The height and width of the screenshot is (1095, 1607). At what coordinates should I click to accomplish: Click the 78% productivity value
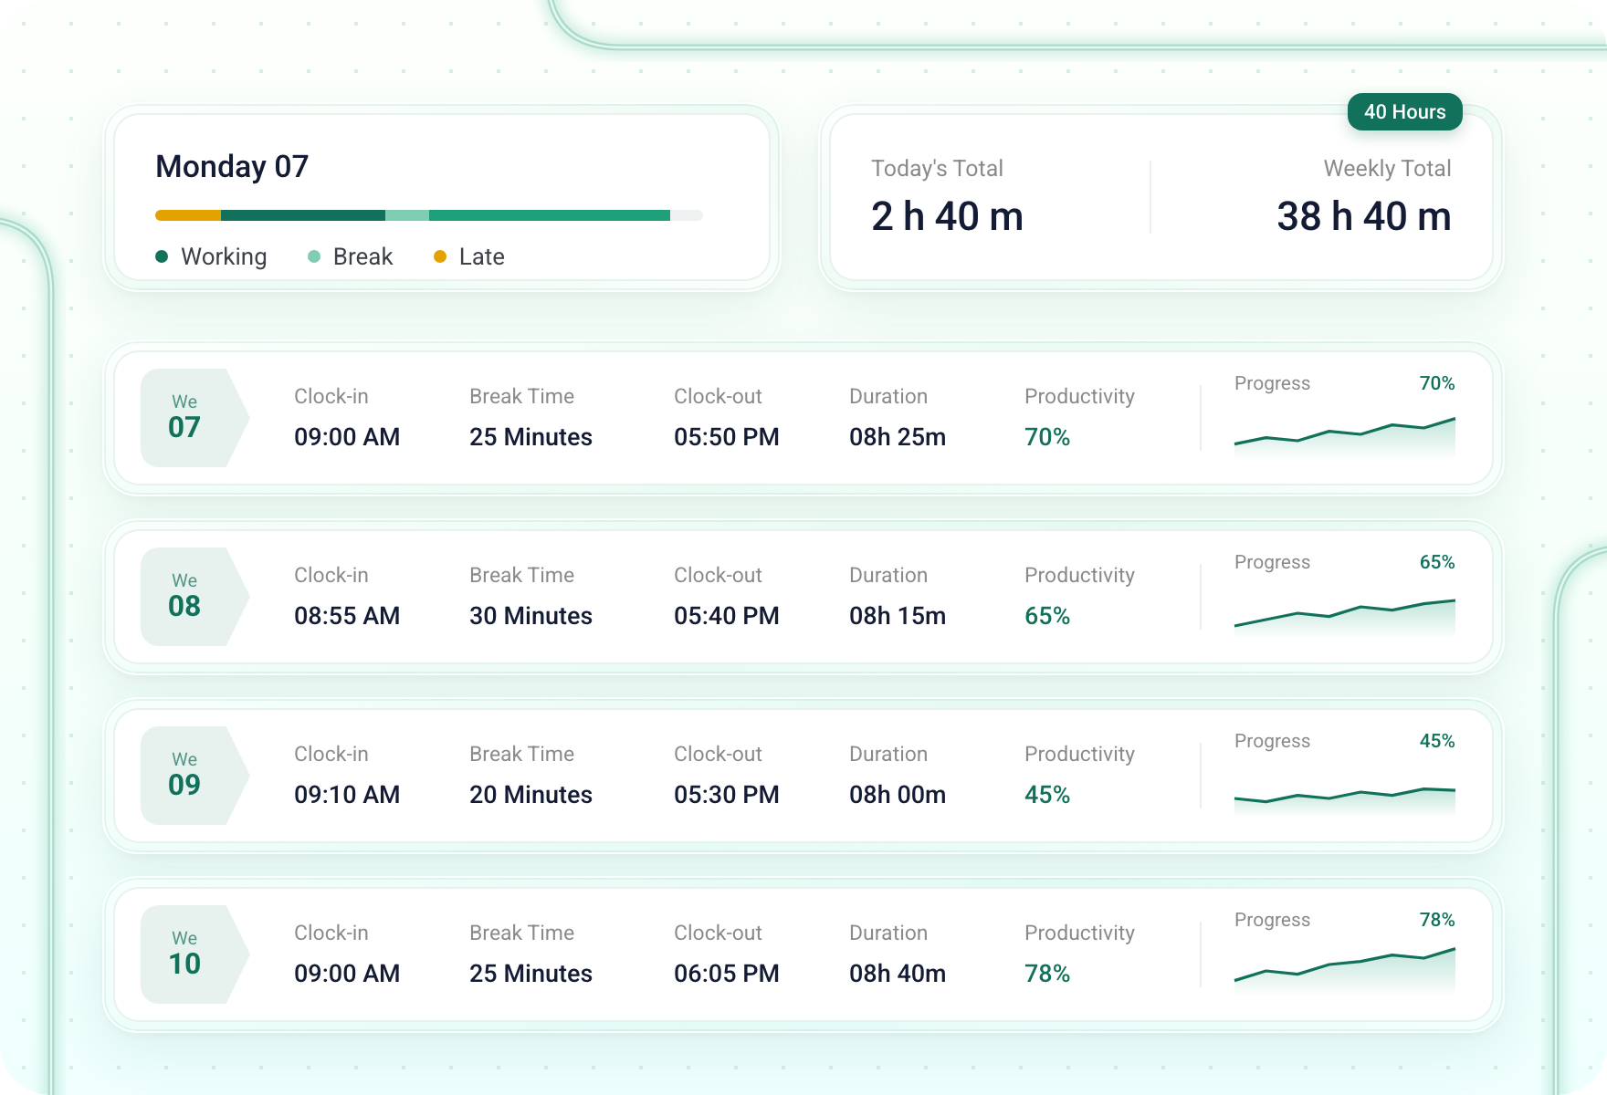point(1047,974)
